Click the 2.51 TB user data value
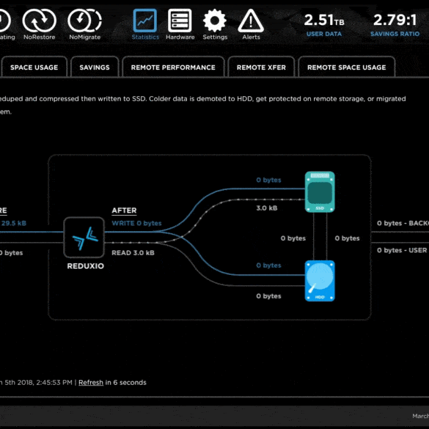Image resolution: width=429 pixels, height=429 pixels. click(324, 21)
